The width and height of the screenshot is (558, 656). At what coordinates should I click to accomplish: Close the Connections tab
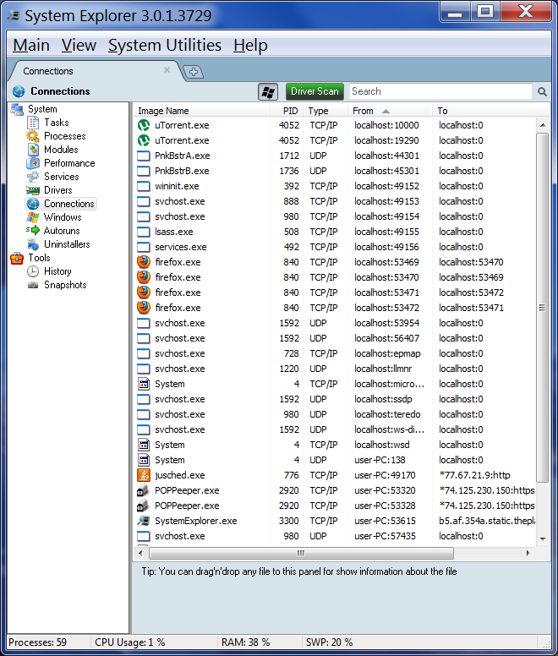coord(167,70)
